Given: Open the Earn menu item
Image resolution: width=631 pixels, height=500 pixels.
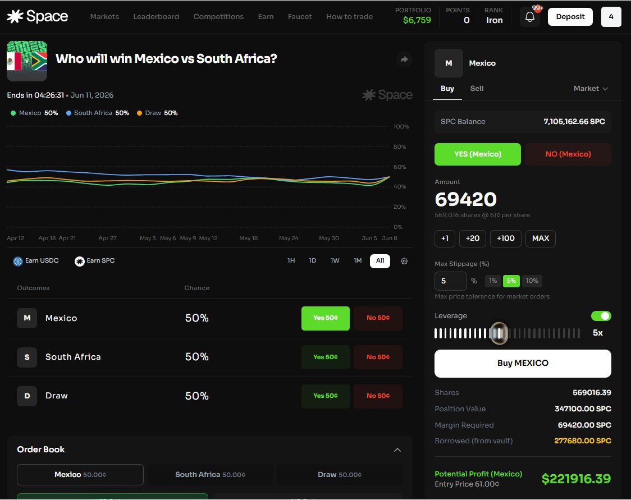Looking at the screenshot, I should [266, 16].
